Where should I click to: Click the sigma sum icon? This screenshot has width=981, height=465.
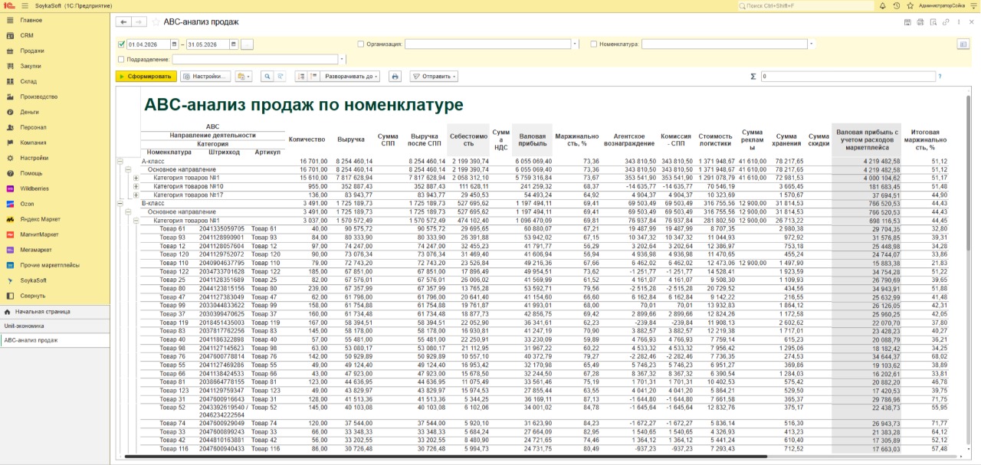[753, 77]
